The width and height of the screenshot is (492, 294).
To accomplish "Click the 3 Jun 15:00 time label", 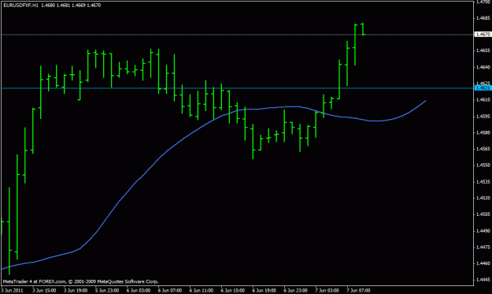I will 44,291.
